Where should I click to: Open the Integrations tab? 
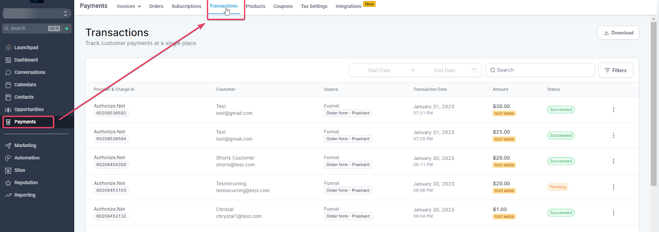(x=348, y=6)
